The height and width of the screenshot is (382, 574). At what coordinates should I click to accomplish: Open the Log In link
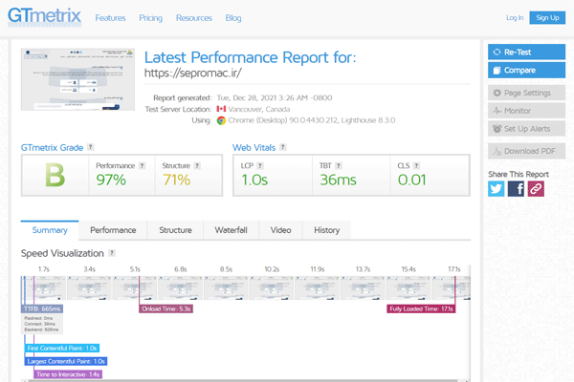pyautogui.click(x=514, y=17)
